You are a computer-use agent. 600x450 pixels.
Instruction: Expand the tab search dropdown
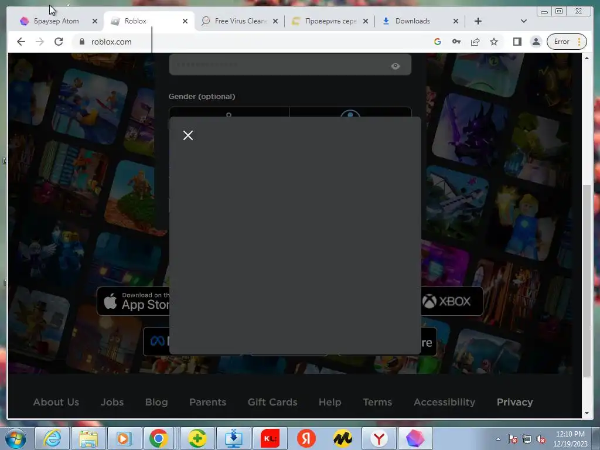pyautogui.click(x=524, y=21)
